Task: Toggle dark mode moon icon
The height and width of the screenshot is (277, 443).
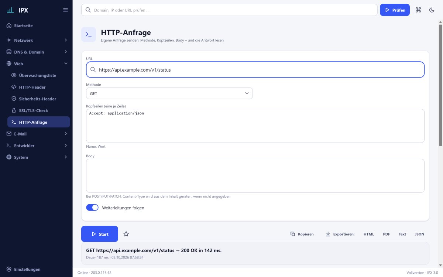Action: 432,10
